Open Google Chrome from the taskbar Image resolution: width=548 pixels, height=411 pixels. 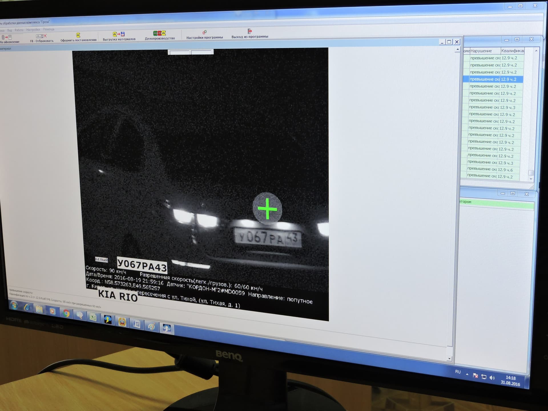pyautogui.click(x=66, y=313)
